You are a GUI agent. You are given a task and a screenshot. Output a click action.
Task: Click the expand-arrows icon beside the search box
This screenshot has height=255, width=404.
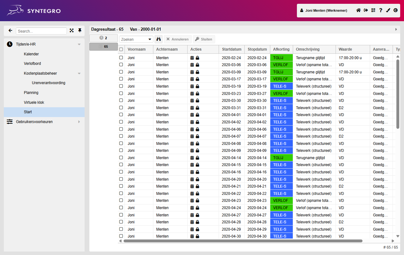[x=72, y=31]
